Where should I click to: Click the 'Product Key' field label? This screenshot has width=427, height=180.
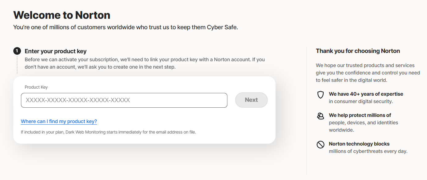click(x=36, y=87)
